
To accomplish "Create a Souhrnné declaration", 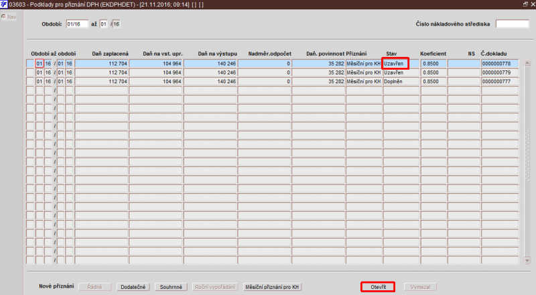I will coord(171,287).
